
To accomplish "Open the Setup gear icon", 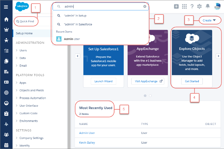I will pos(200,6).
